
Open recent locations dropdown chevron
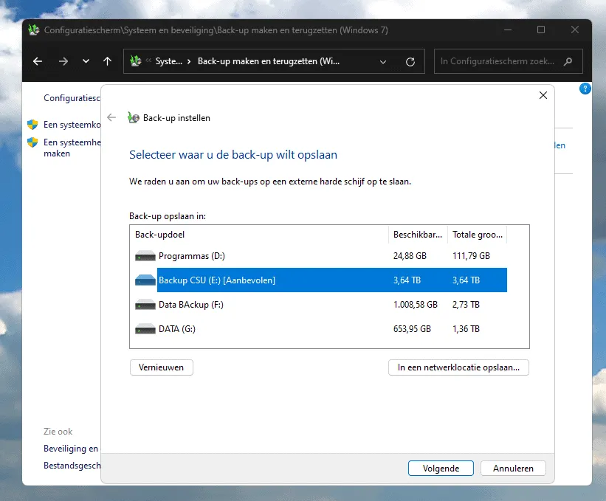pos(86,61)
